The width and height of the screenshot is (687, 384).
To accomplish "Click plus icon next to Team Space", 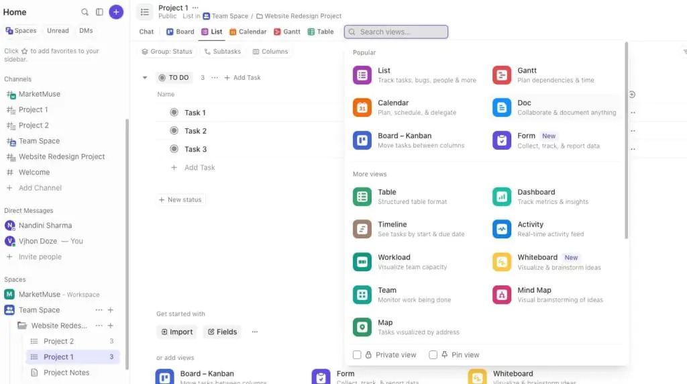I will click(x=111, y=310).
